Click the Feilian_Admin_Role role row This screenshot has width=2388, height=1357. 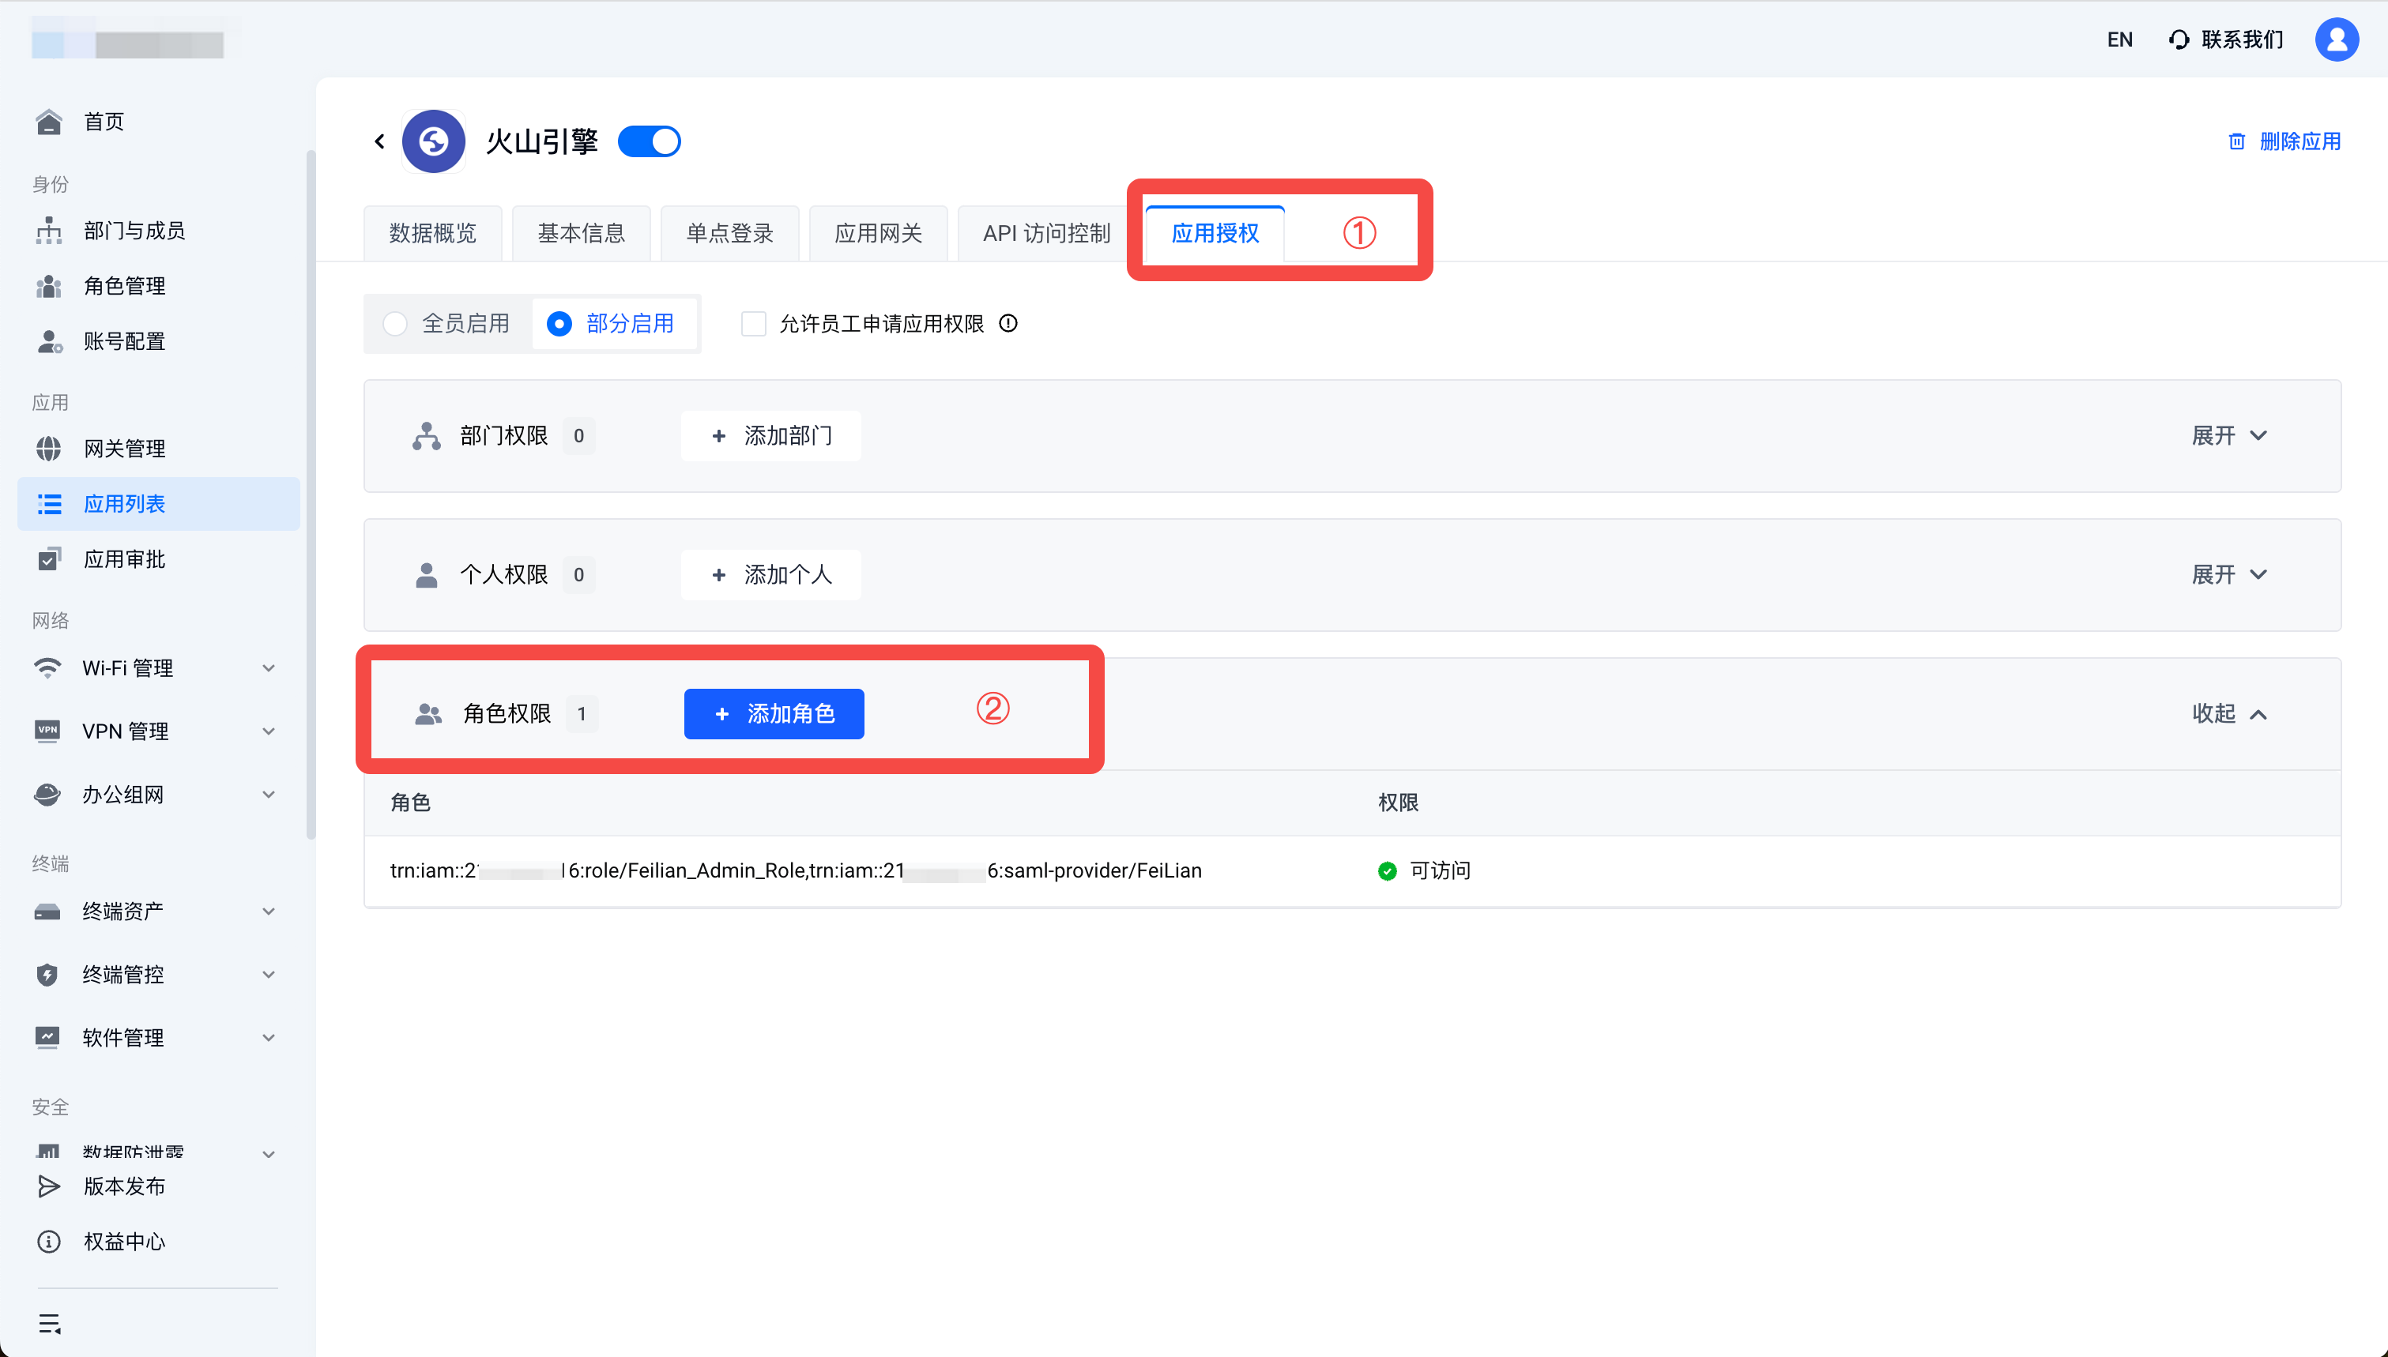coord(1351,870)
